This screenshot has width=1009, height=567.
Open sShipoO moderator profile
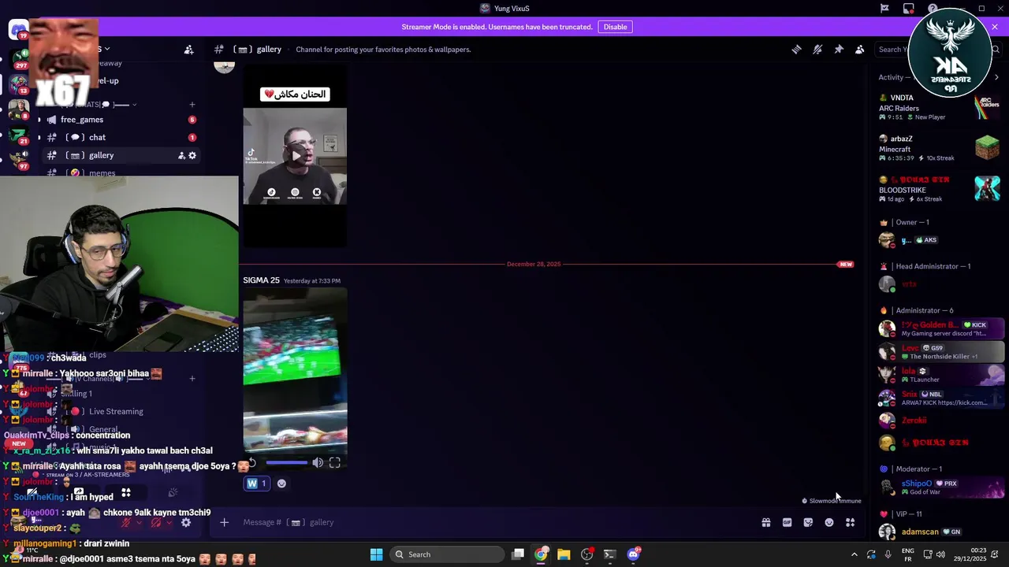[x=940, y=487]
